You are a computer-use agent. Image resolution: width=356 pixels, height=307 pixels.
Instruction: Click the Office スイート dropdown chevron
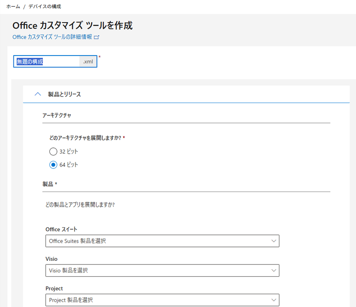click(x=274, y=241)
